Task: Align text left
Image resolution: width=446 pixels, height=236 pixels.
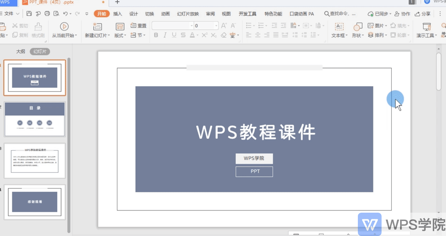Action: point(249,35)
